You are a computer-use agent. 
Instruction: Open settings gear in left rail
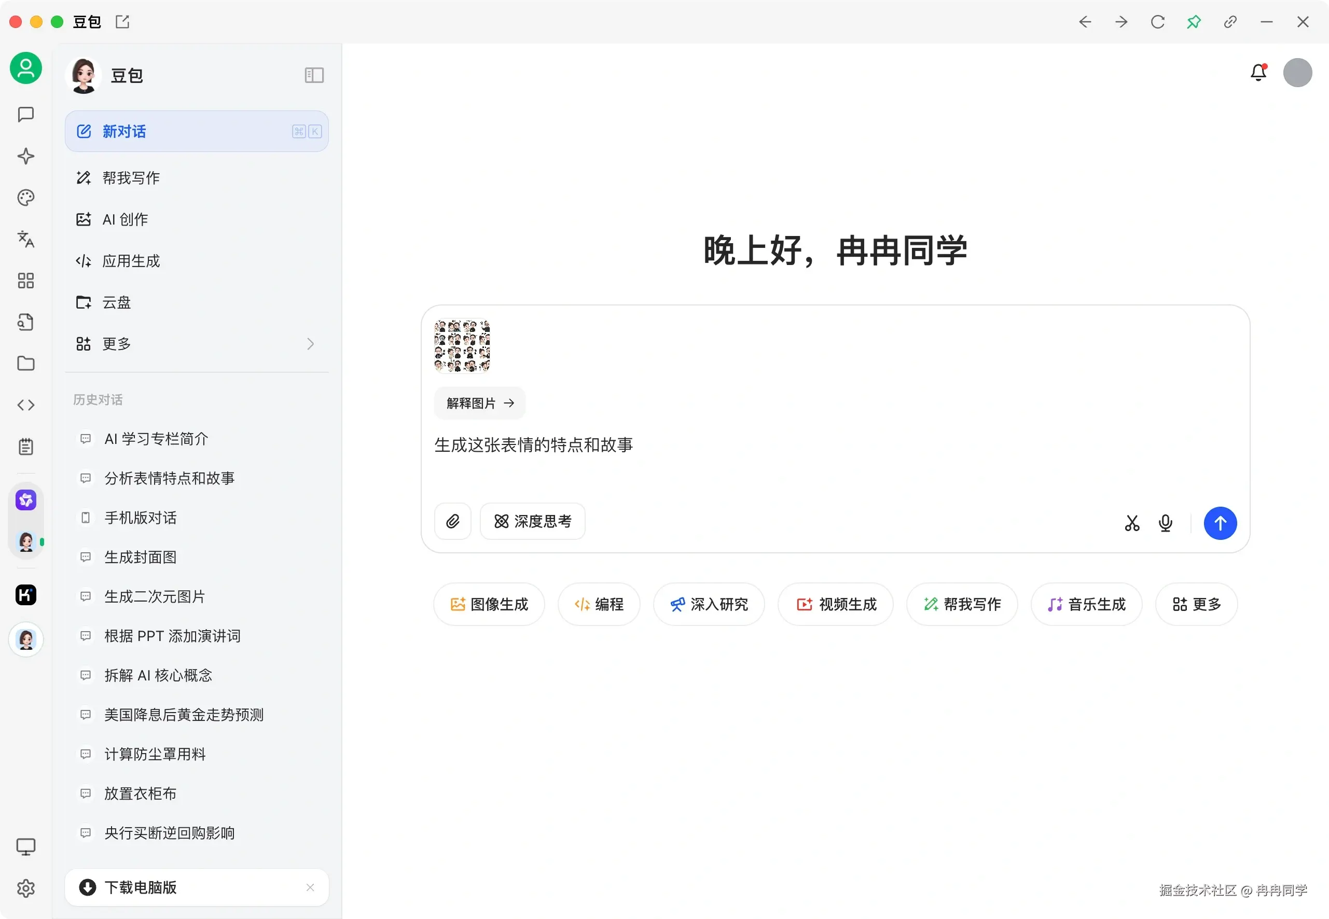pos(26,888)
